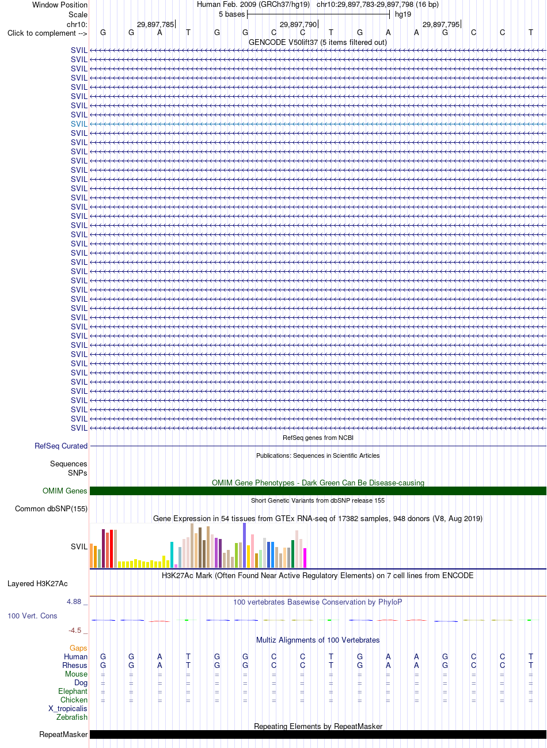Image resolution: width=547 pixels, height=748 pixels.
Task: Click '100 vertebrates Basewise Conservation by PhyloP' title
Action: pyautogui.click(x=318, y=602)
